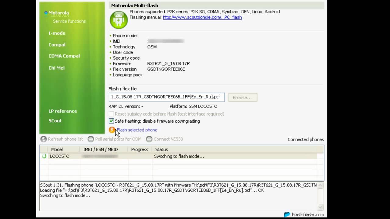
Task: Open Service functions under Motorola
Action: tap(69, 21)
